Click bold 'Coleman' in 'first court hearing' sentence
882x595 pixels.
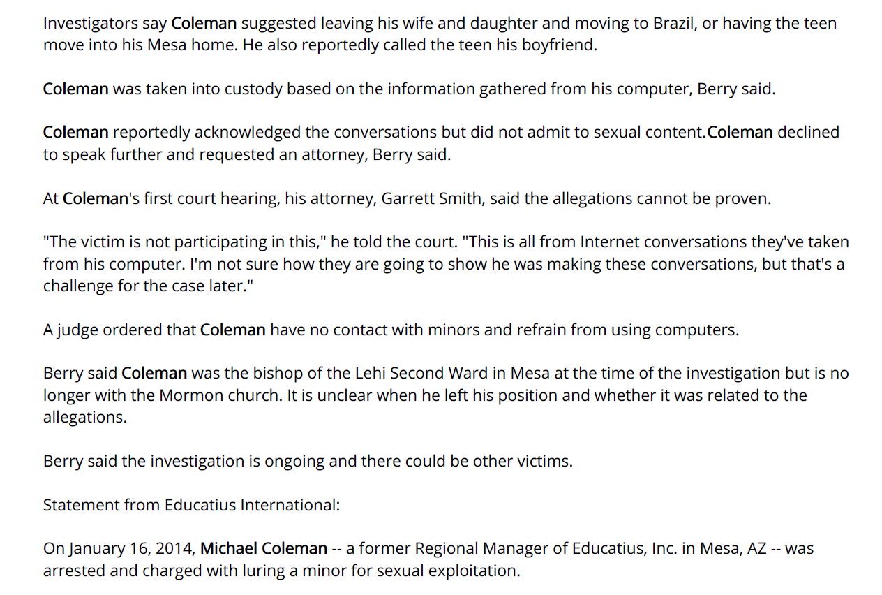click(96, 198)
